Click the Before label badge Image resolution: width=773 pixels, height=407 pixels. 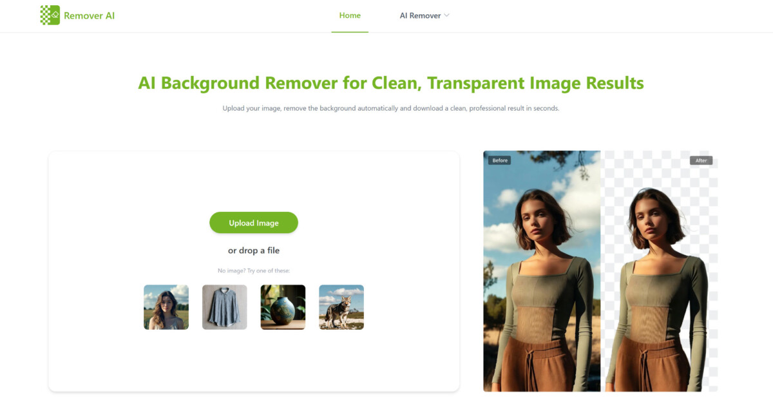click(499, 160)
